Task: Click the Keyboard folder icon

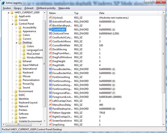Action: [20, 73]
